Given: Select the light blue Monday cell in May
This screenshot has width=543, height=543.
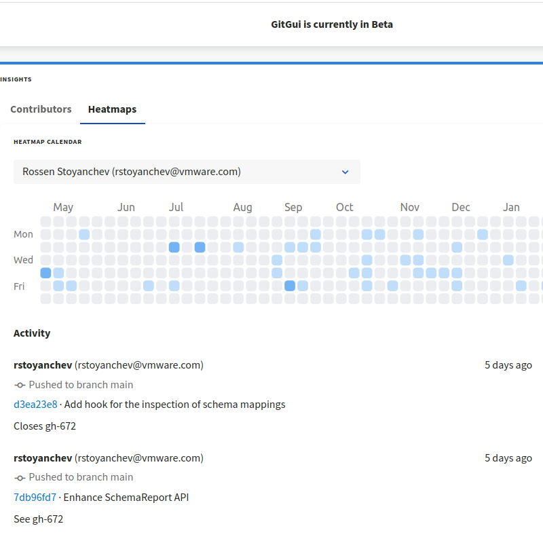Looking at the screenshot, I should tap(84, 234).
